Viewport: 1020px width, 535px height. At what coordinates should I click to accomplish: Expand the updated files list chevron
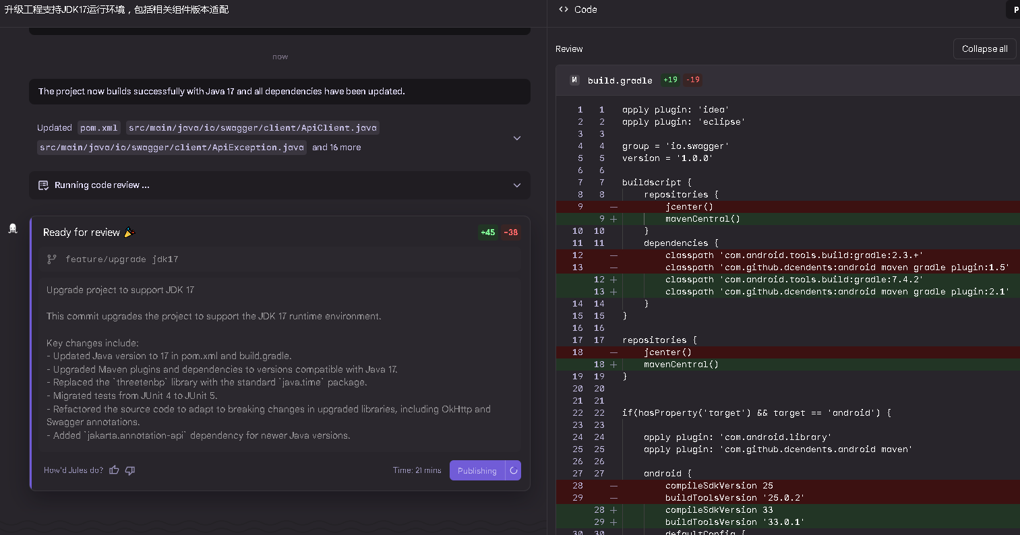[x=517, y=138]
